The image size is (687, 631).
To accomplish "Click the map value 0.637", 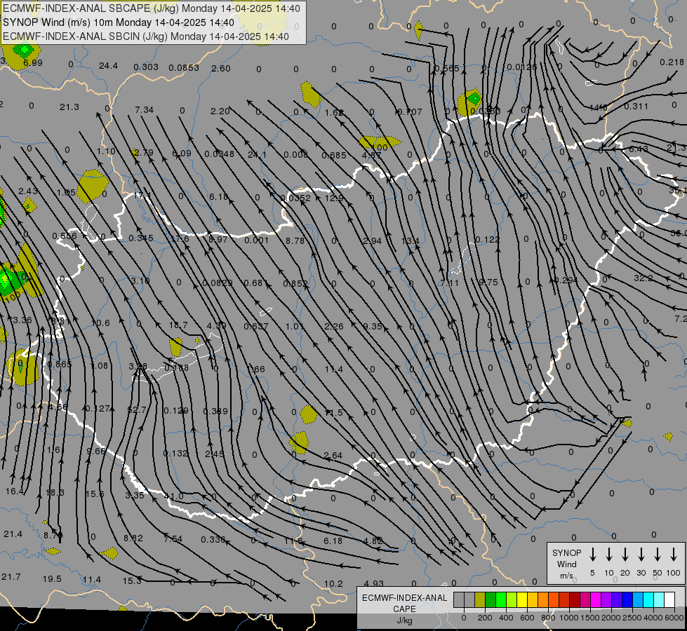I will point(256,326).
